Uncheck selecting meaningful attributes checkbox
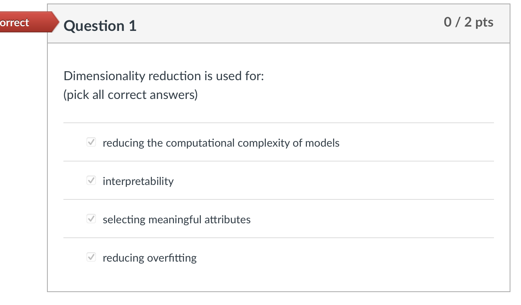The height and width of the screenshot is (305, 521). 91,219
